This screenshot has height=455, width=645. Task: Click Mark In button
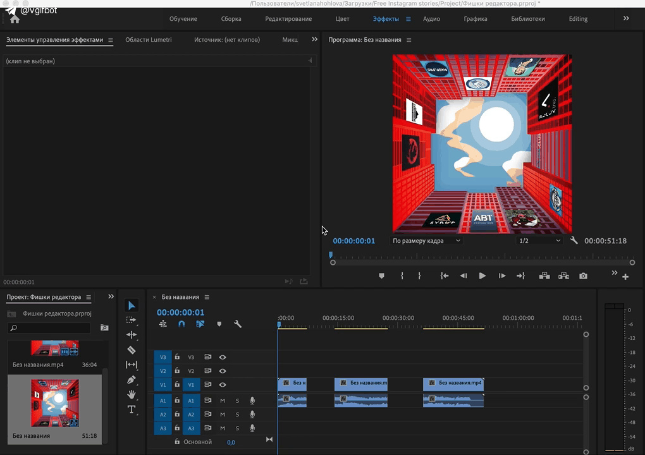point(402,276)
